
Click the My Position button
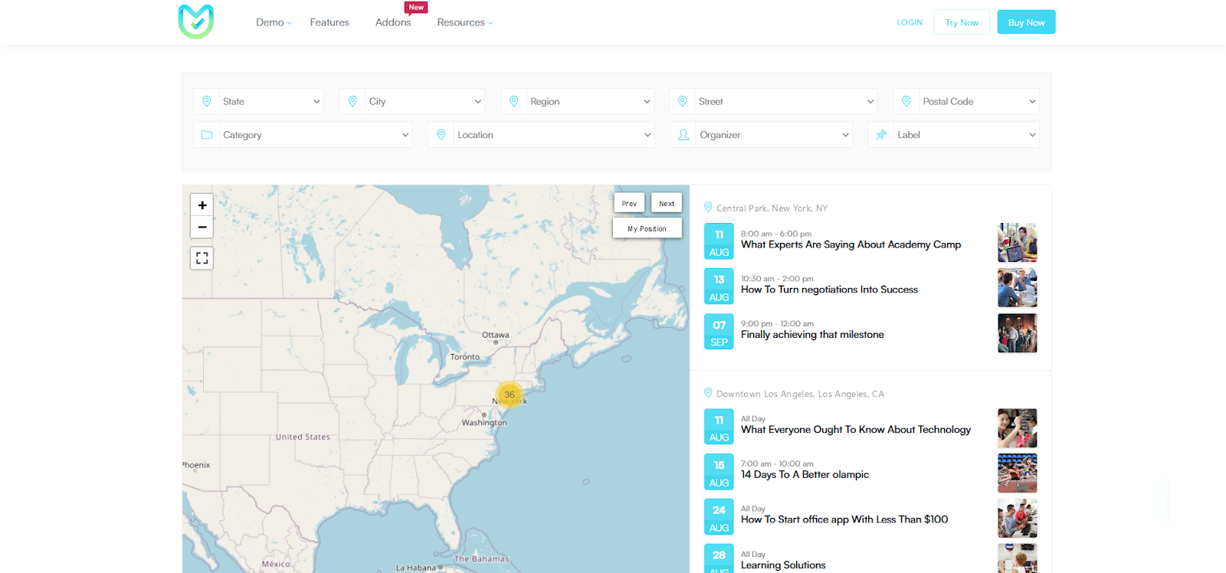click(647, 228)
